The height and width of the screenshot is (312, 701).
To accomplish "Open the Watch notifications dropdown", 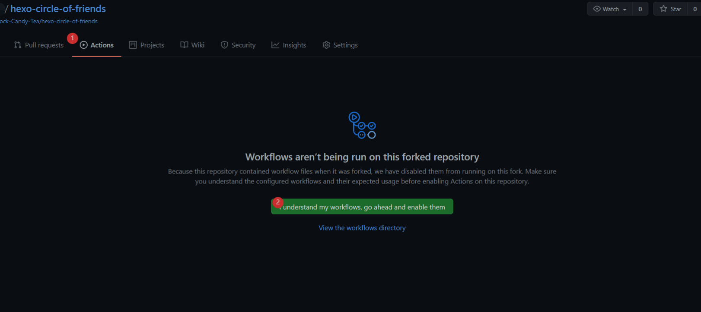I will pos(610,9).
